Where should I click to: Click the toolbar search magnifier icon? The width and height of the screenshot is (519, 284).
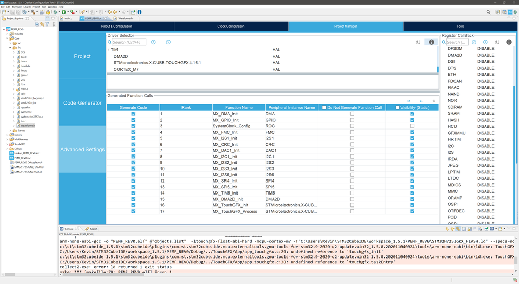[488, 12]
